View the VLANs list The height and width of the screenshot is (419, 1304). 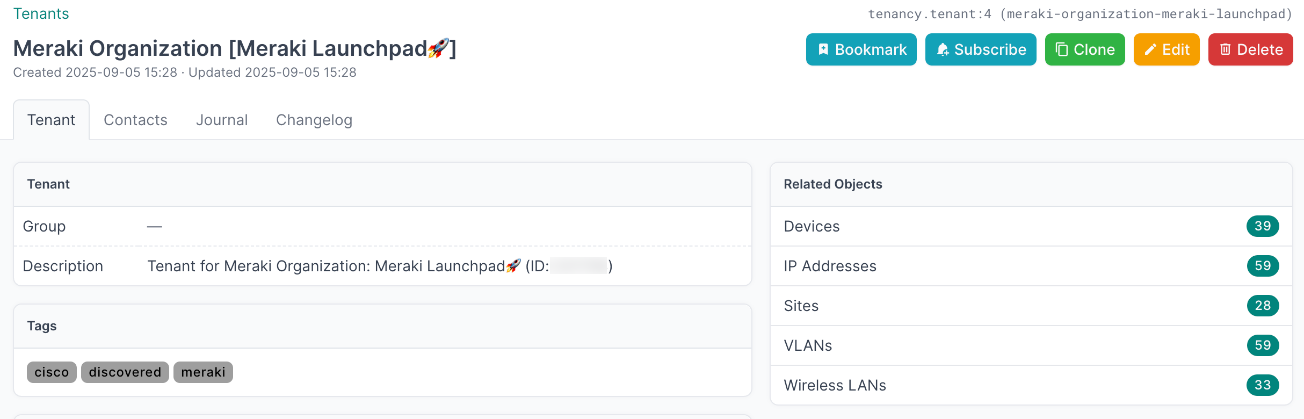tap(808, 345)
